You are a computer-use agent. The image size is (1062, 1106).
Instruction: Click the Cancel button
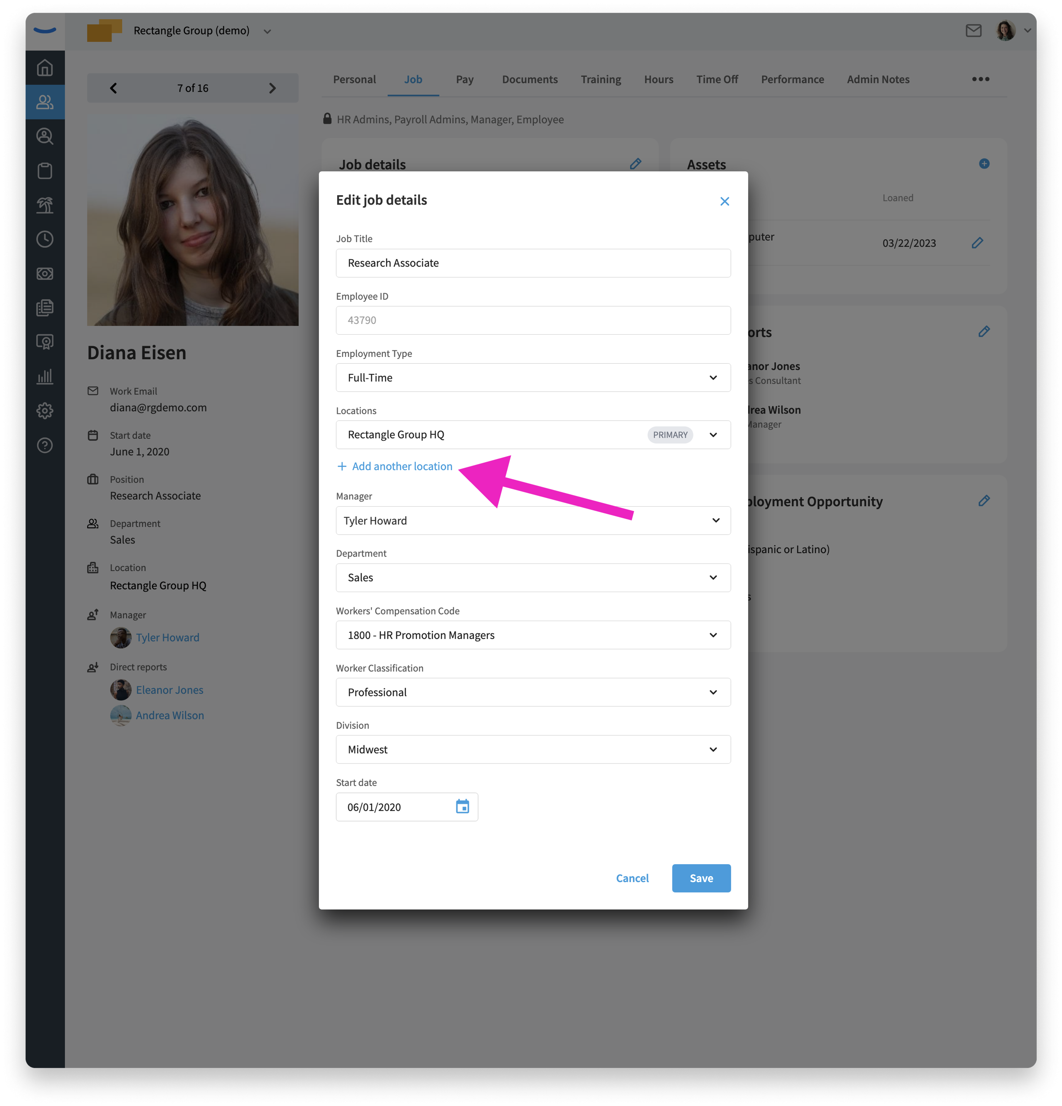(632, 878)
